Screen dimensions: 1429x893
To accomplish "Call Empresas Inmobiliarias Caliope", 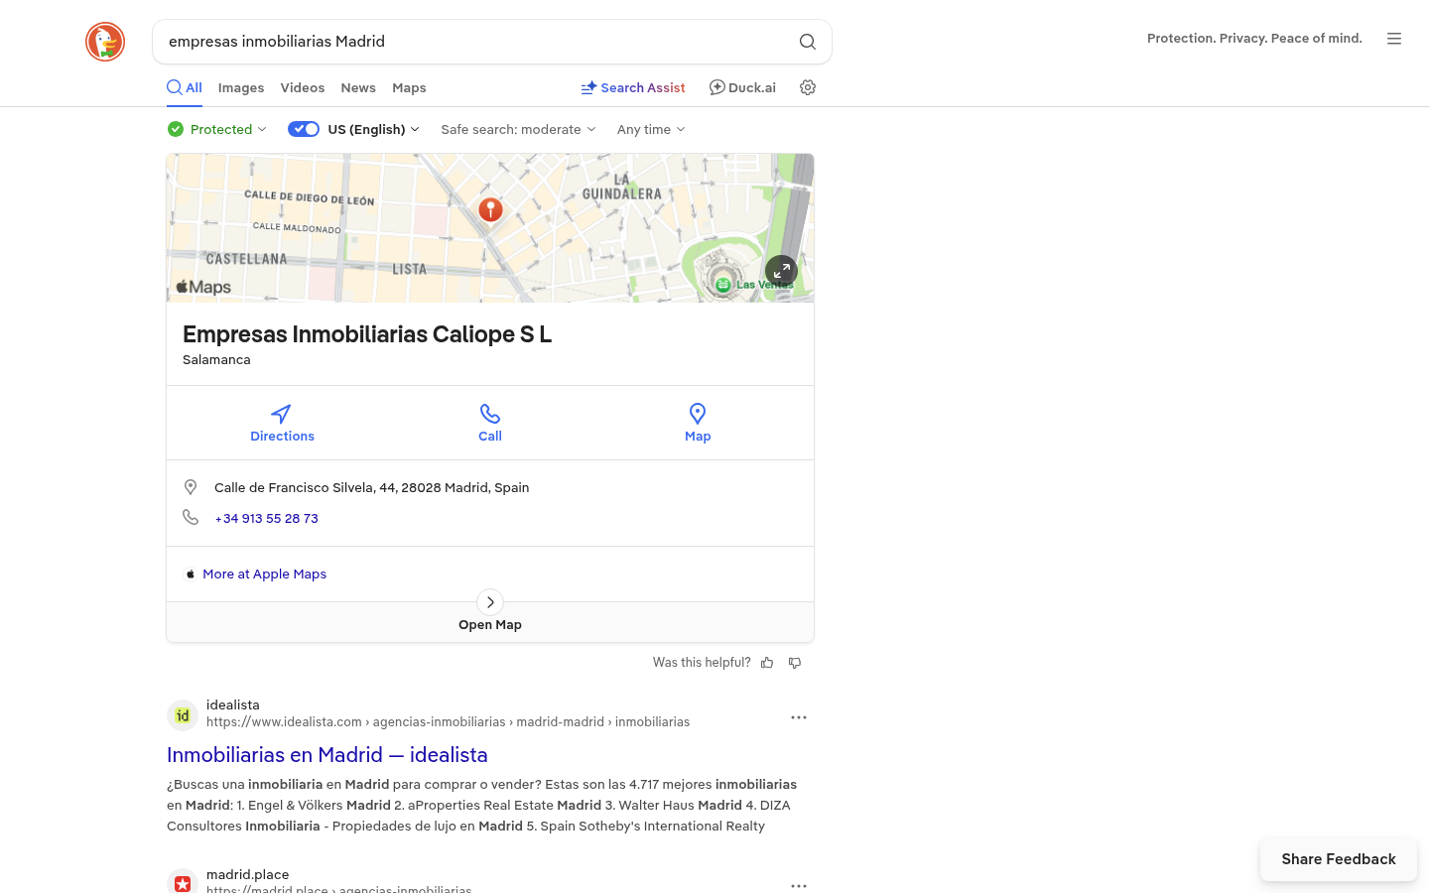I will (490, 423).
